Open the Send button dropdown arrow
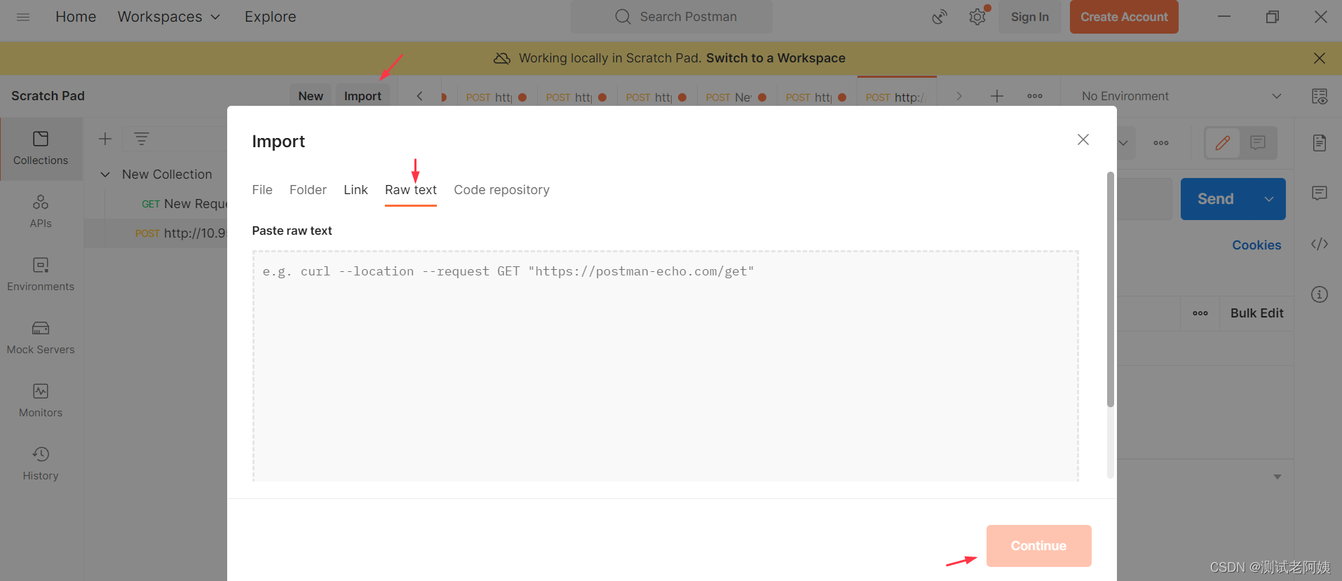 click(x=1269, y=199)
